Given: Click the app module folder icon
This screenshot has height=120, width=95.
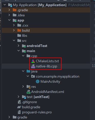Looking at the screenshot, I should point(15,20).
